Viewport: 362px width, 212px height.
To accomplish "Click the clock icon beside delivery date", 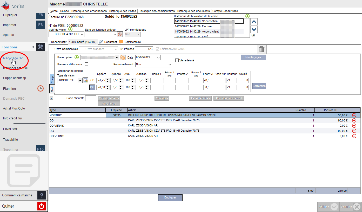I will (x=120, y=34).
